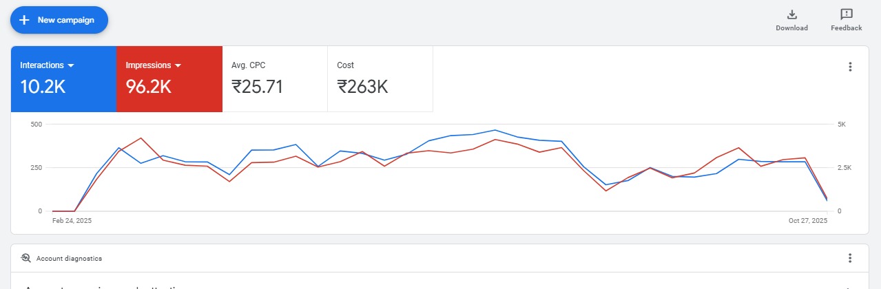Click the ₹263K cost value

click(x=362, y=87)
